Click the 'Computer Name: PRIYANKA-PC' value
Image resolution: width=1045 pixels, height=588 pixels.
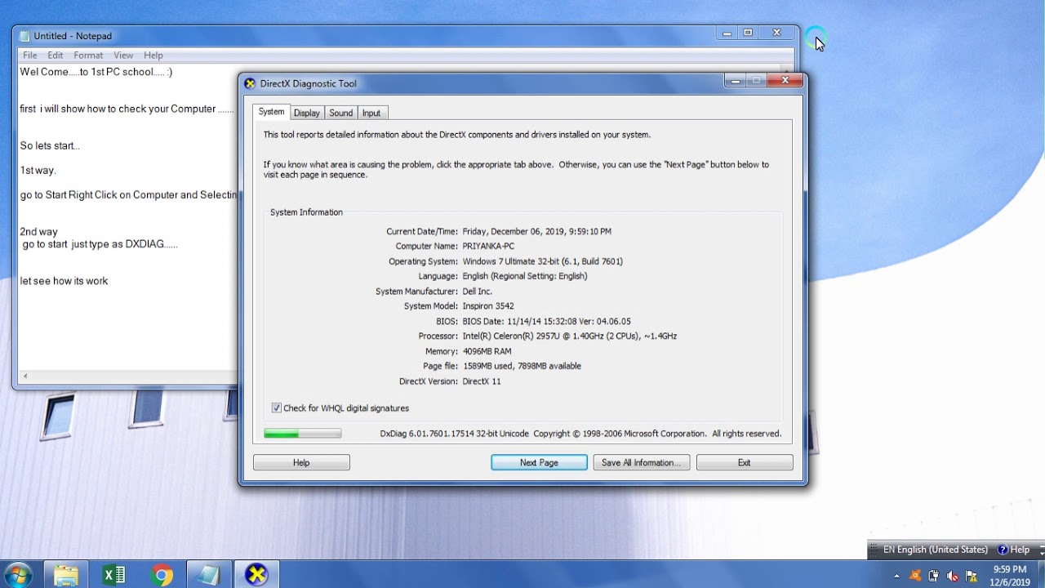(488, 246)
